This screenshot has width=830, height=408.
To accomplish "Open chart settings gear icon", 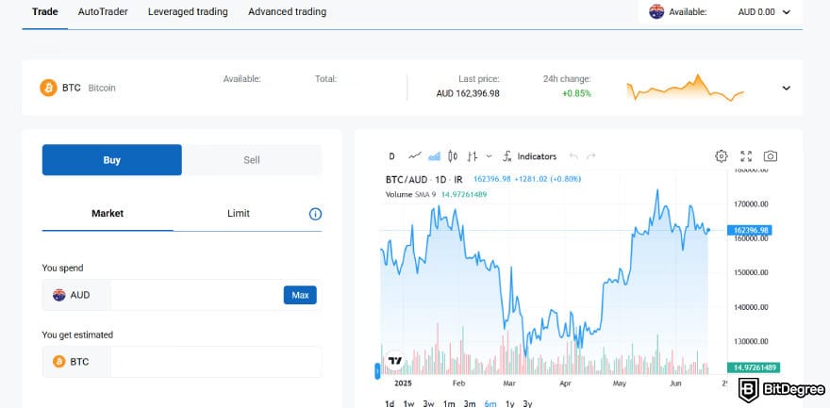I will pyautogui.click(x=722, y=155).
